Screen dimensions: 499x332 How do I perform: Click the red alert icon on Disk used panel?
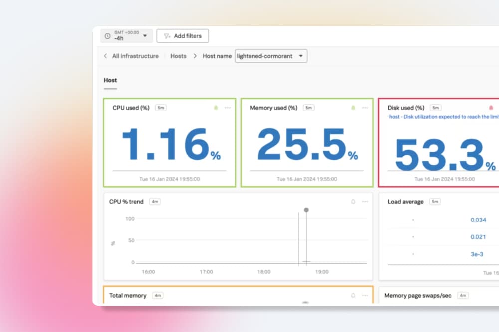pyautogui.click(x=491, y=107)
